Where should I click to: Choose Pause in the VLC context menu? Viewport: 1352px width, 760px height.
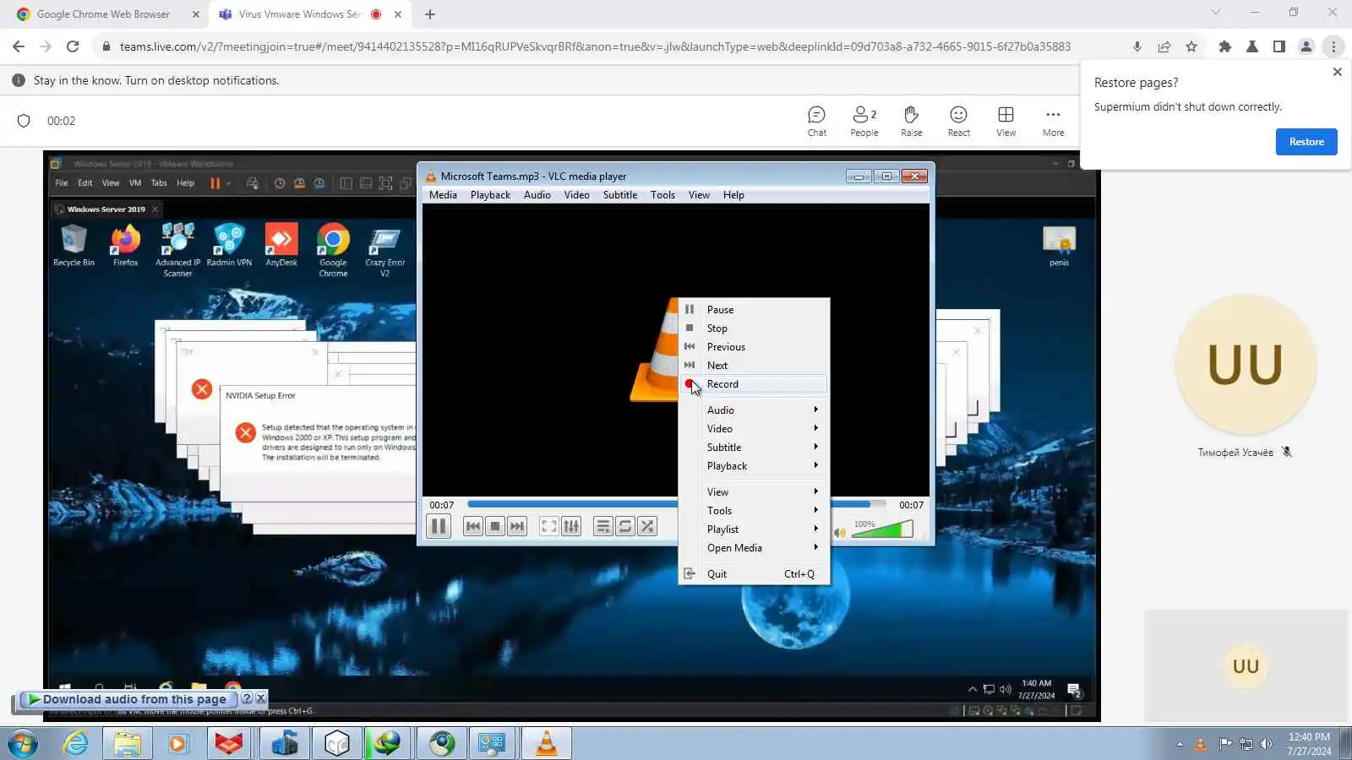(x=755, y=310)
